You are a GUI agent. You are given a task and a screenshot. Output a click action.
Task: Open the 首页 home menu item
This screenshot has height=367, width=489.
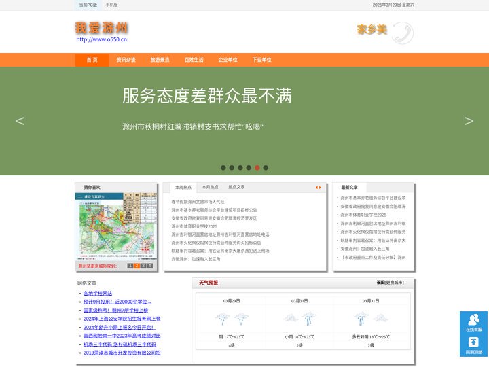point(92,60)
